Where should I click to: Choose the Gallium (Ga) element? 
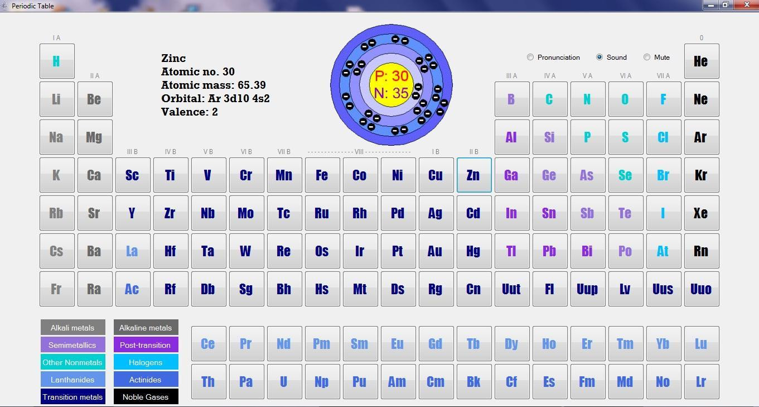[x=512, y=175]
